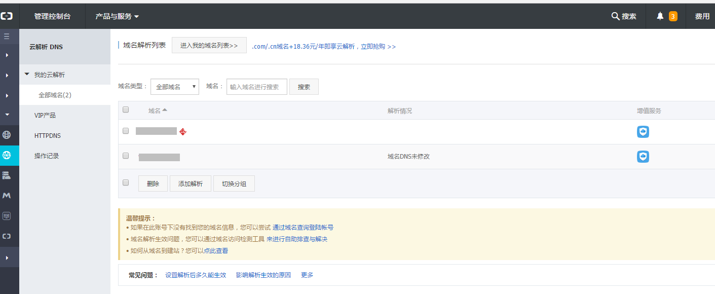Click the 添加解析 button
Viewport: 715px width, 294px height.
(x=191, y=183)
